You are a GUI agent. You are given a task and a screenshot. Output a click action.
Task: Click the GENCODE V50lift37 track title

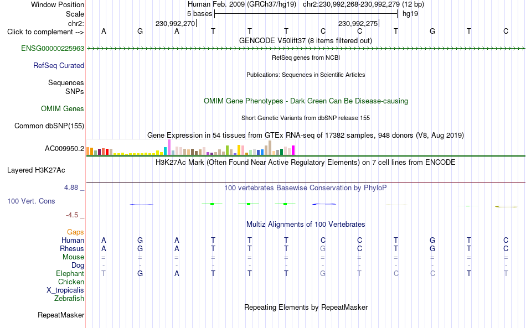click(x=305, y=40)
